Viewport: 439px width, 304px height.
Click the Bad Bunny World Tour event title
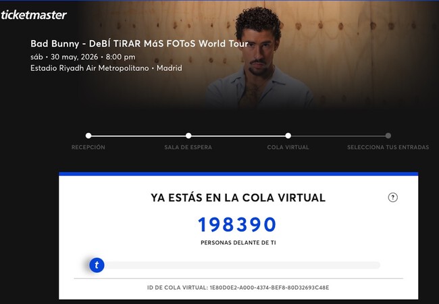click(x=139, y=44)
